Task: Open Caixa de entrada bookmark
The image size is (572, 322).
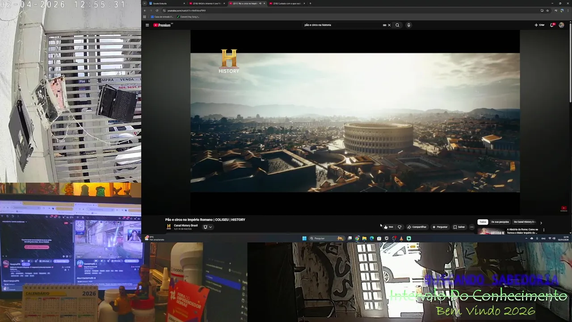Action: point(162,17)
